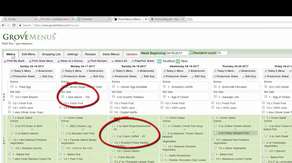Check the 3 oz Baked Salmon checkbox

[12, 133]
